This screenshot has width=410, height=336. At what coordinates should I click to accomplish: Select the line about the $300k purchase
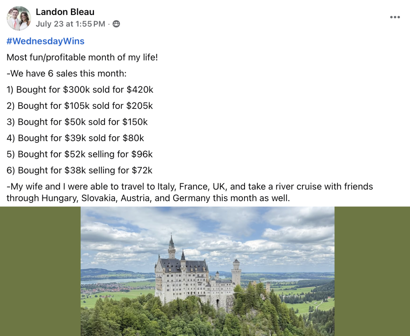click(80, 90)
